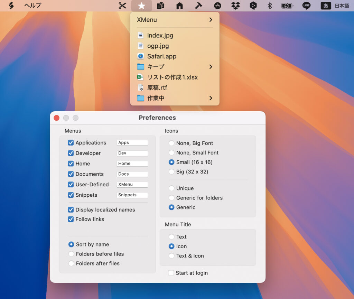Image resolution: width=354 pixels, height=299 pixels.
Task: Open the Applications icon in menu bar
Action: point(217,6)
